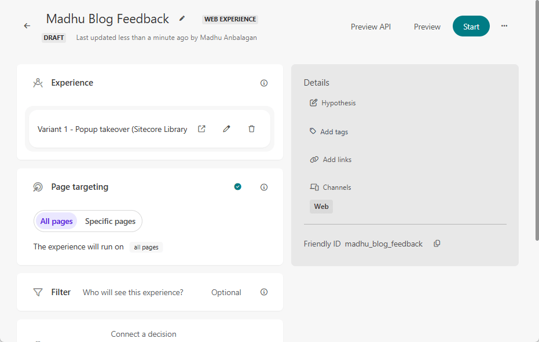This screenshot has width=539, height=342.
Task: Open more options with the ellipsis menu
Action: [x=504, y=26]
